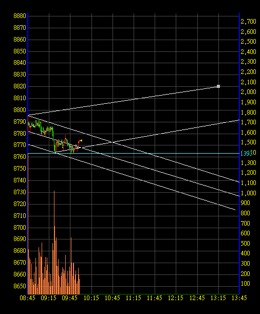Image resolution: width=260 pixels, height=314 pixels.
Task: Click the 8820 price axis label
Action: pos(20,86)
